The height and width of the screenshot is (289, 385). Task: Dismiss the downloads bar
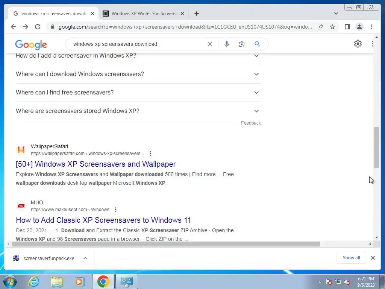pyautogui.click(x=373, y=258)
